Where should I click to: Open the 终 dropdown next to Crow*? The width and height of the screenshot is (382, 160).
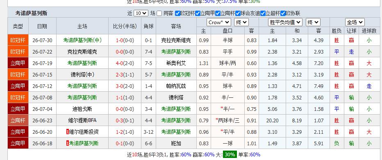pyautogui.click(x=241, y=23)
